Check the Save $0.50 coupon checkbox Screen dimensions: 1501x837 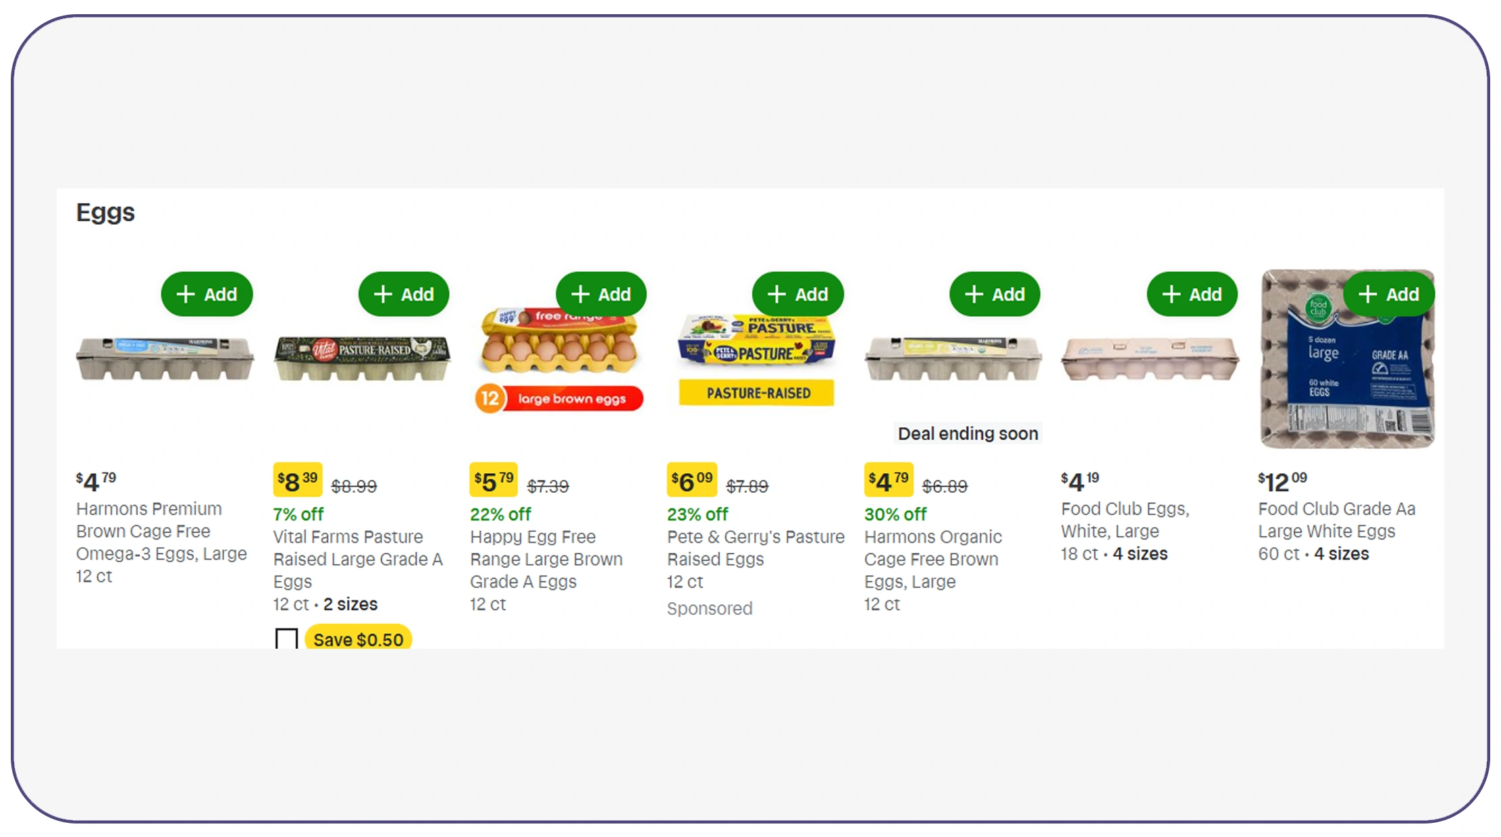[x=286, y=639]
